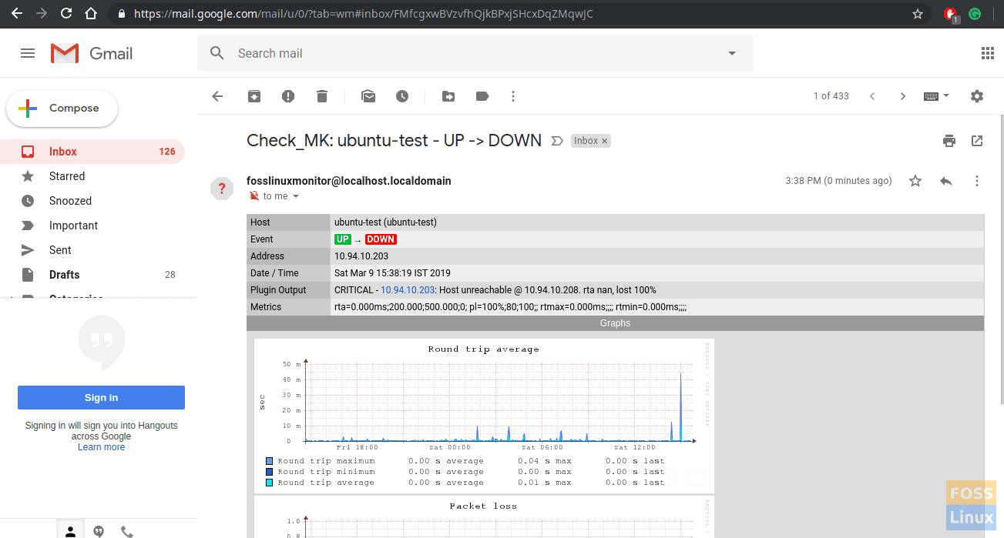The width and height of the screenshot is (1004, 538).
Task: Open Hangouts phone calls tab
Action: [x=127, y=531]
